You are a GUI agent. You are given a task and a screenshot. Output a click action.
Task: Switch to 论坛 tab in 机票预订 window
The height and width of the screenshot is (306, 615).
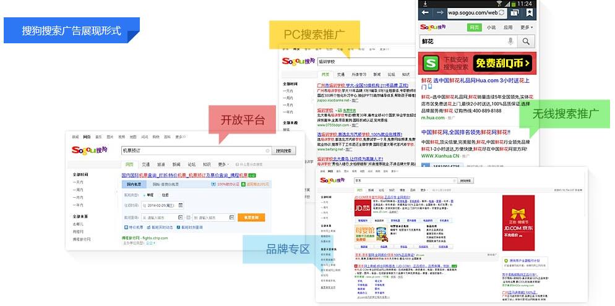(191, 164)
